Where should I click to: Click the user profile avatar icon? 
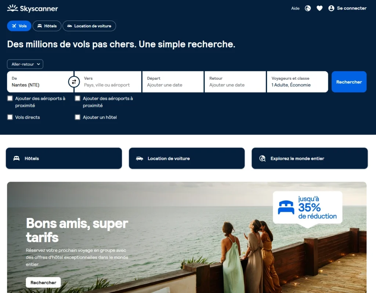[331, 8]
